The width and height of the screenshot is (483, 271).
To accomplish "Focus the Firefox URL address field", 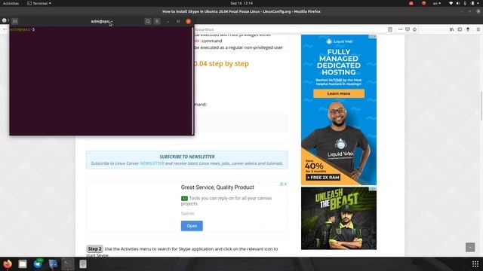I will pyautogui.click(x=290, y=29).
